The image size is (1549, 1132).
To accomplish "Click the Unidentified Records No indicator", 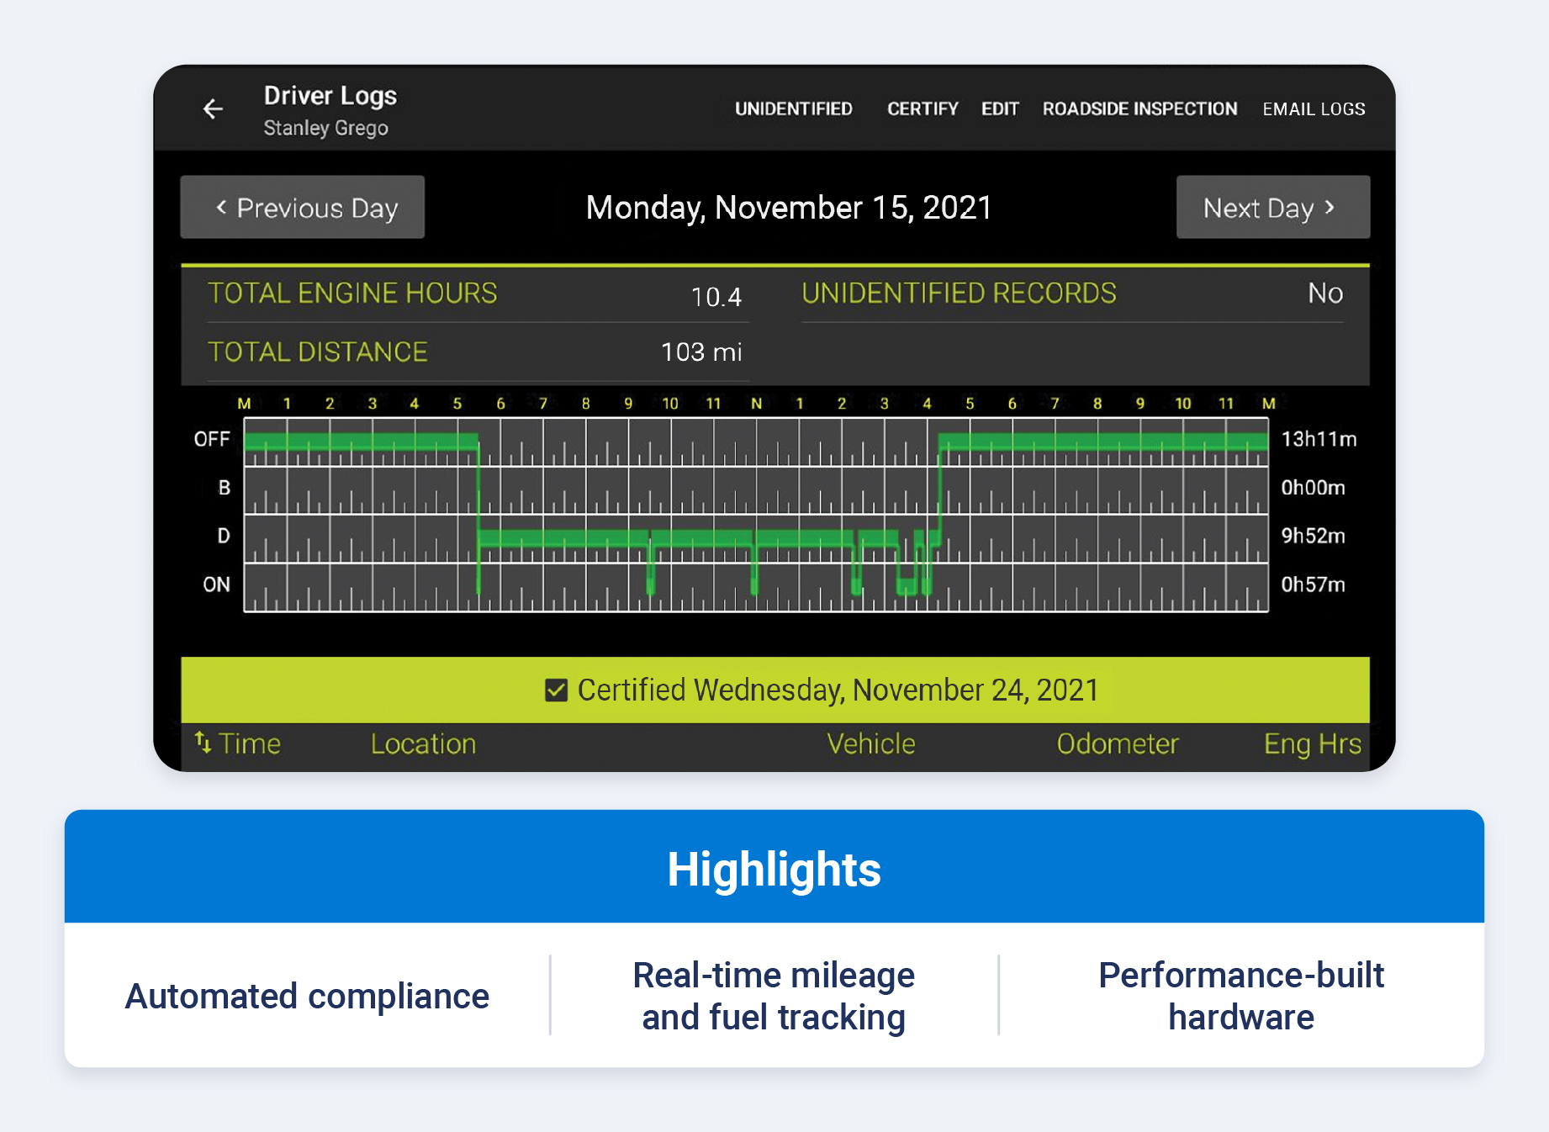I will coord(1326,294).
